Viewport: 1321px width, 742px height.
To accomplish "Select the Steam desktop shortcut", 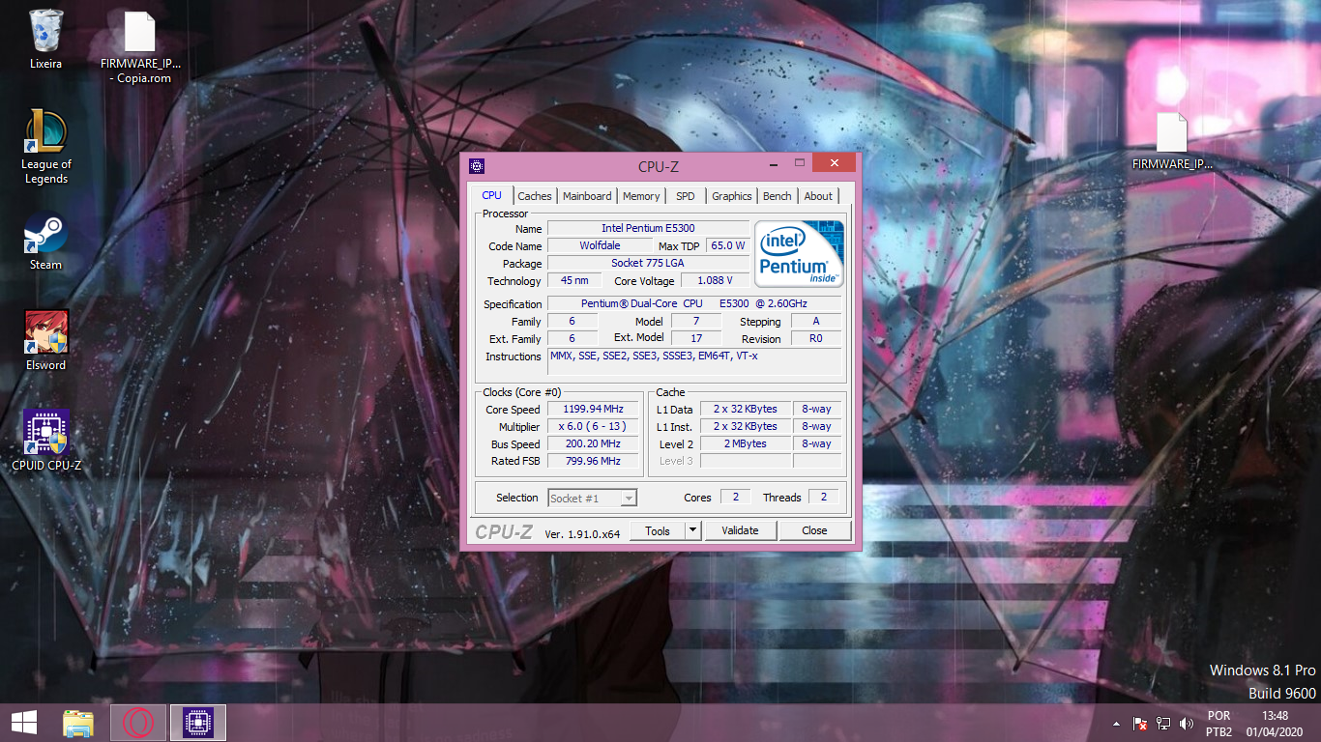I will [x=45, y=242].
